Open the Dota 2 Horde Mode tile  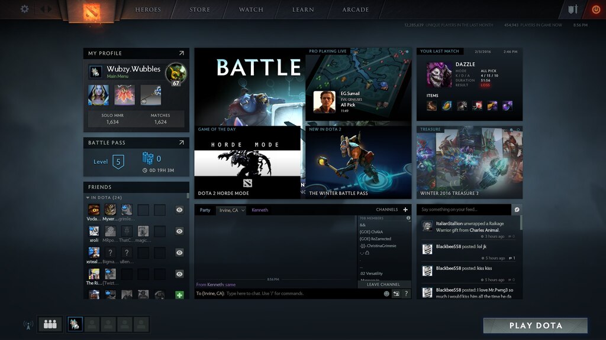[247, 162]
